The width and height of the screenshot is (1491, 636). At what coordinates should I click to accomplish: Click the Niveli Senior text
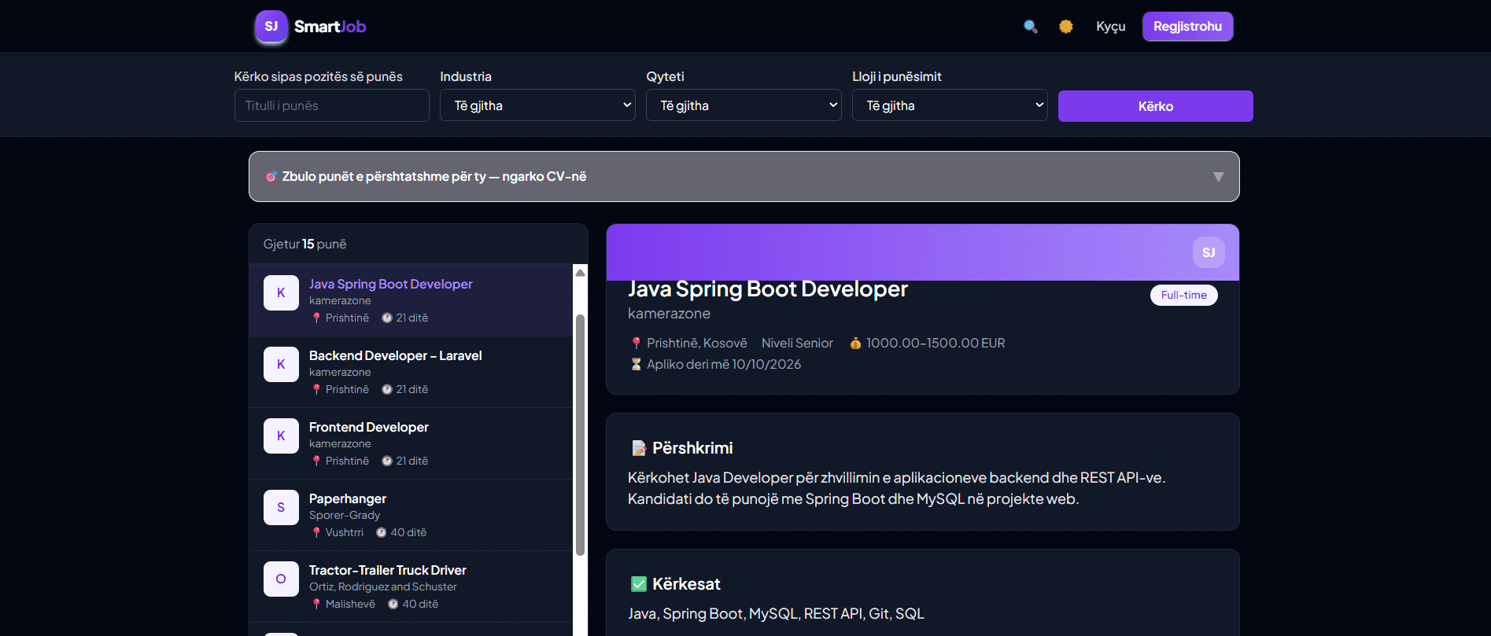click(x=797, y=343)
